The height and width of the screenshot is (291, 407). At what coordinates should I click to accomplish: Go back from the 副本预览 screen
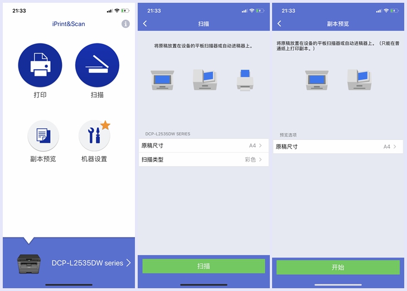click(x=279, y=23)
